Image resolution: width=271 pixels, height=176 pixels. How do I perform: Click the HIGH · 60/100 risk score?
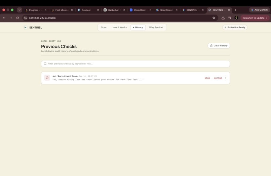[213, 78]
